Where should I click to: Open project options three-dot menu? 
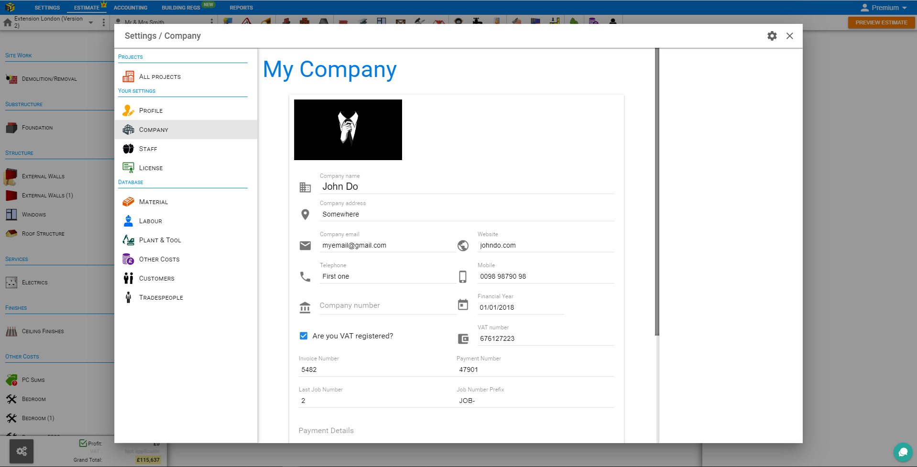point(104,22)
